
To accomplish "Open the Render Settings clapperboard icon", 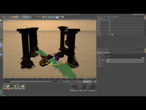I will [x=40, y=17].
